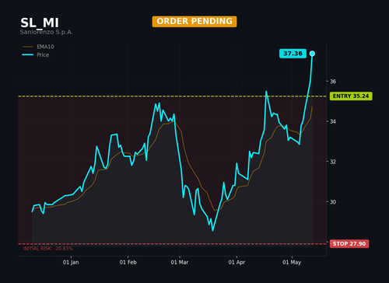Click the 34 price axis tick label
Image resolution: width=389 pixels, height=283 pixels.
[x=333, y=121]
